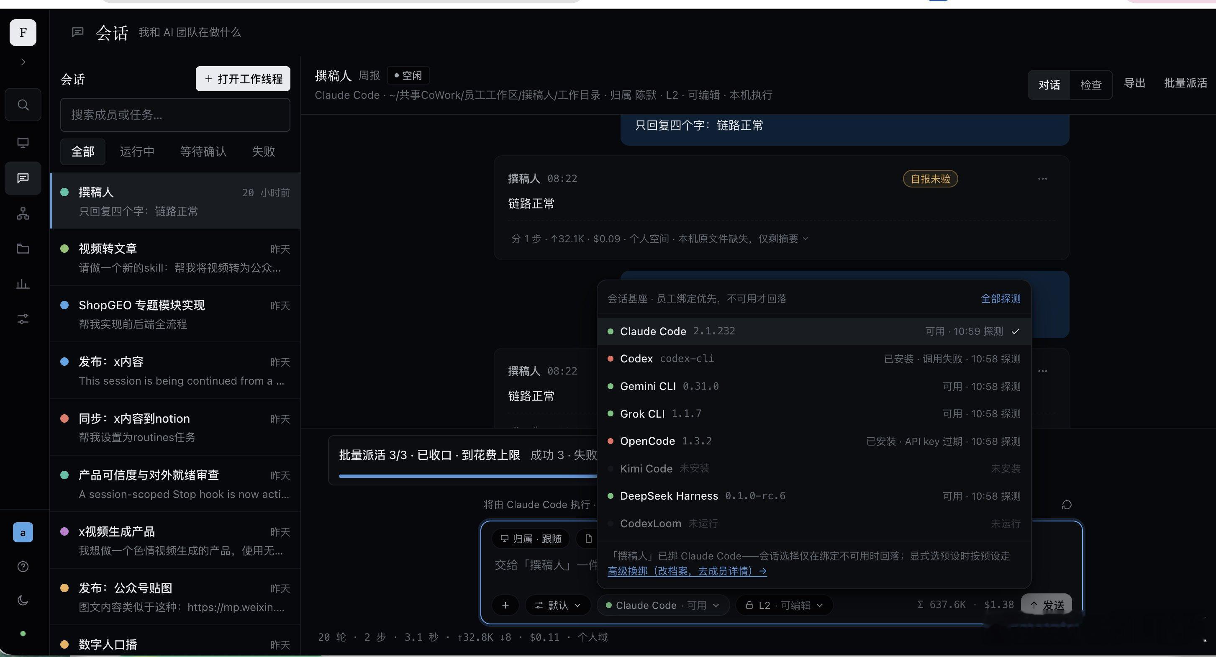The height and width of the screenshot is (657, 1216).
Task: Switch to the 失败 filter tab
Action: [263, 151]
